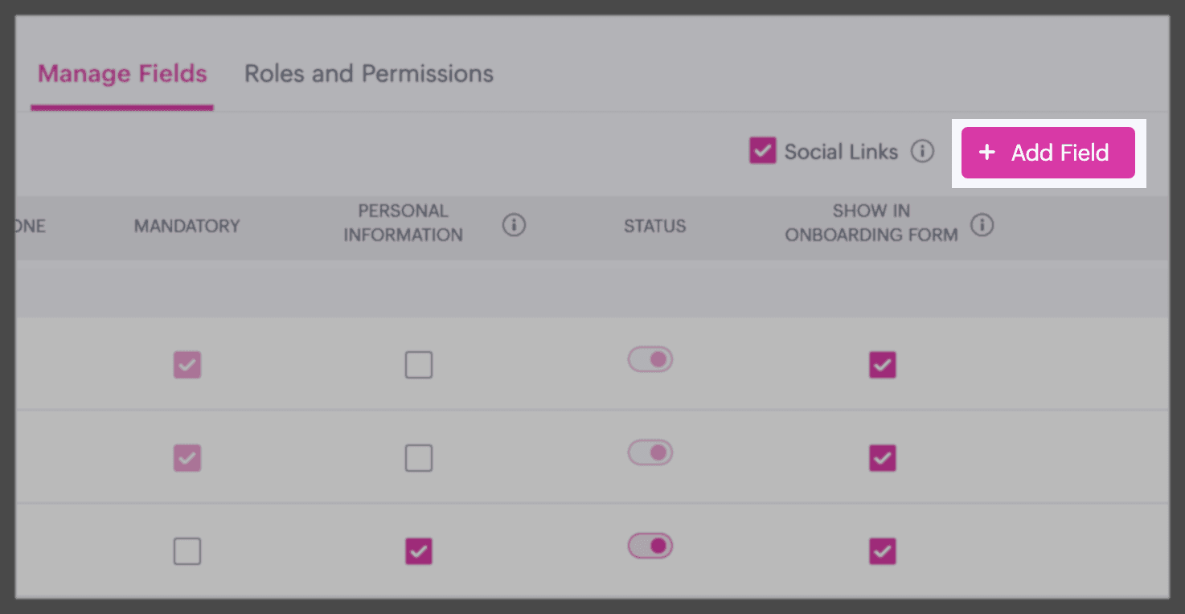Toggle second row Status switch
Image resolution: width=1185 pixels, height=614 pixels.
coord(650,452)
